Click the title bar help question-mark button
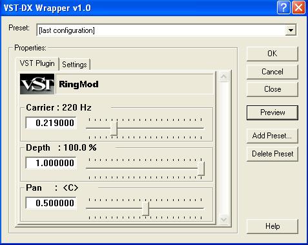Image resolution: width=308 pixels, height=245 pixels. click(x=283, y=8)
